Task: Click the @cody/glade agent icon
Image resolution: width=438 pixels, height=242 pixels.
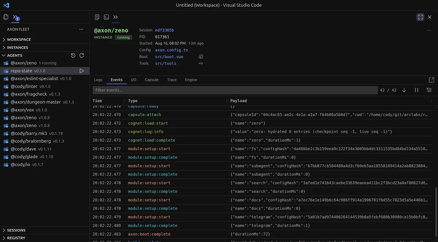Action: pyautogui.click(x=6, y=157)
